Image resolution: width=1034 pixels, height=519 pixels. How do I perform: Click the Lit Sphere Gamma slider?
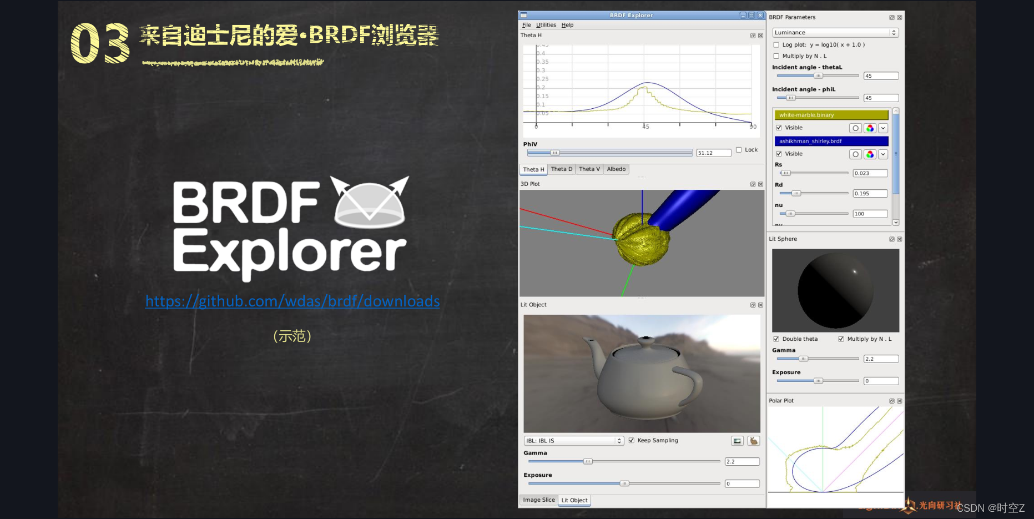(x=818, y=359)
